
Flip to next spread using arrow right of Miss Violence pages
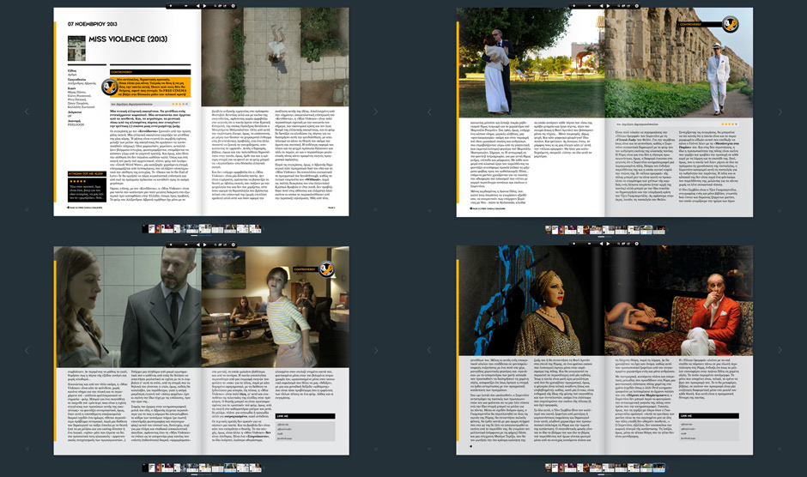click(x=375, y=112)
